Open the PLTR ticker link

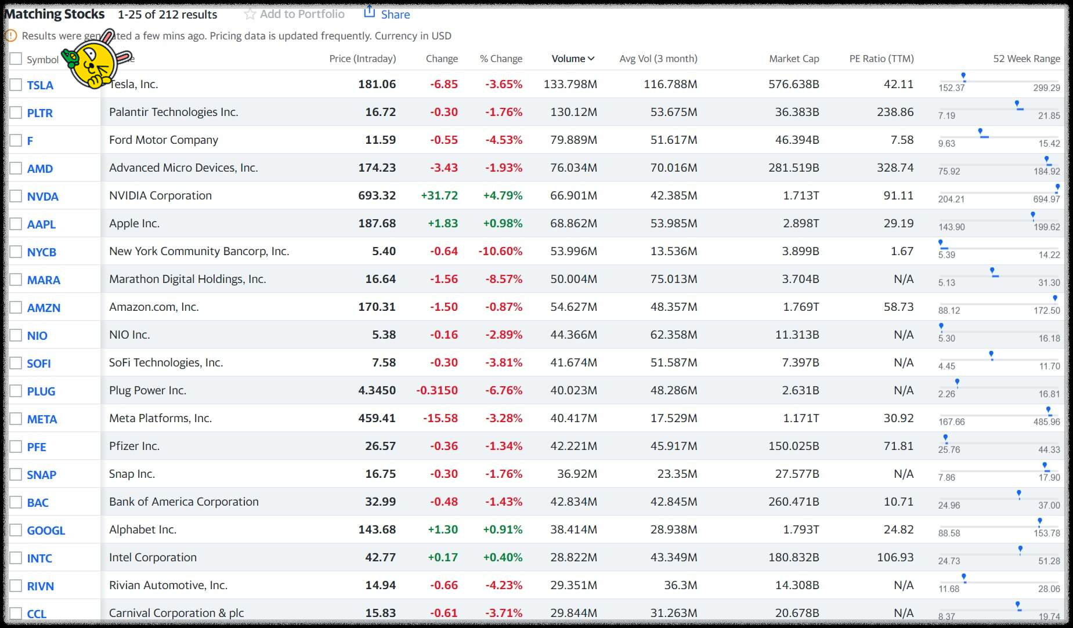[39, 113]
